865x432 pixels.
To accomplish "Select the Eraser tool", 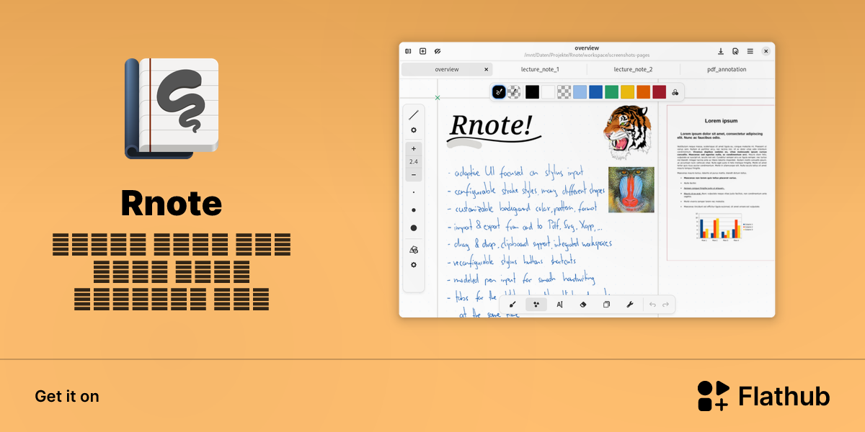I will pos(583,305).
